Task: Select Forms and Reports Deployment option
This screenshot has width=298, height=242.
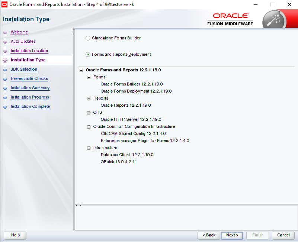Action: pos(88,55)
